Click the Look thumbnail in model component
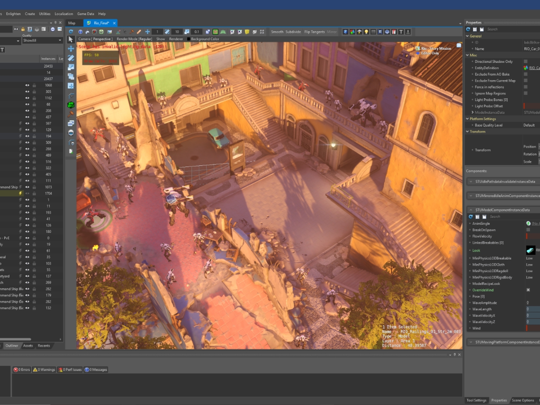The width and height of the screenshot is (540, 405). click(530, 250)
